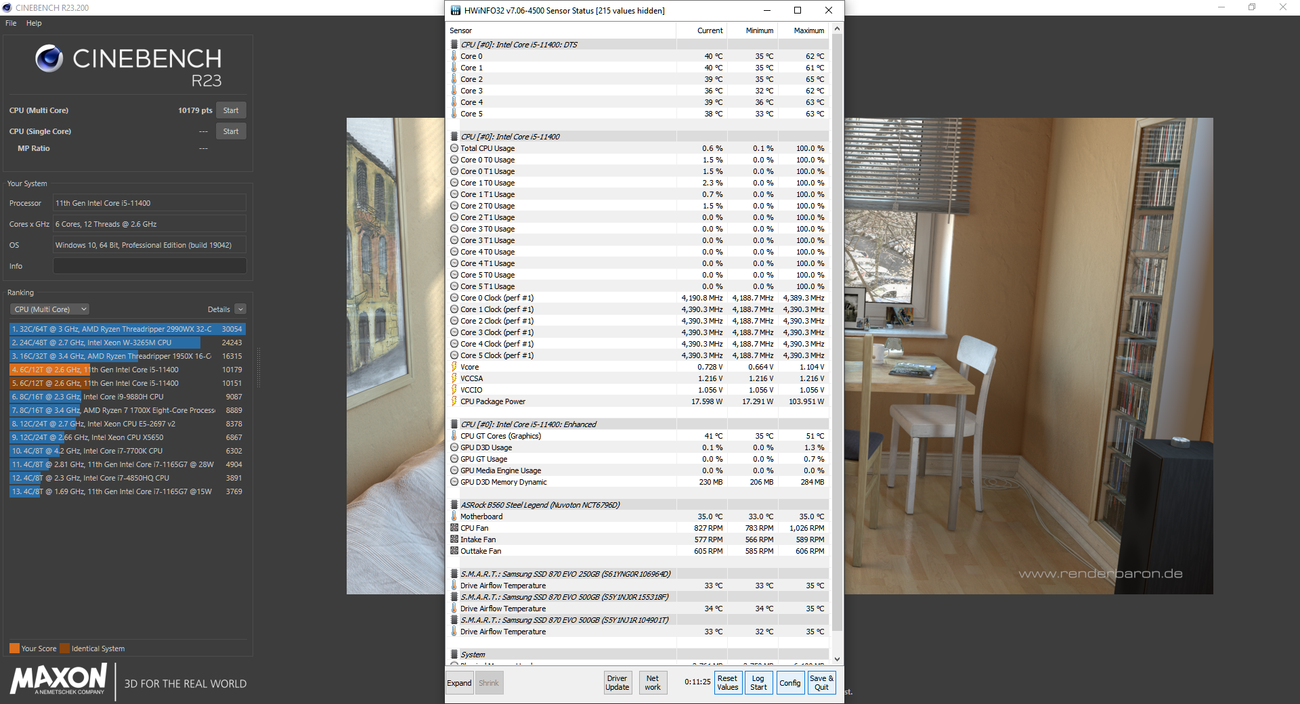Expand the Details dropdown arrow in Ranking
1300x704 pixels.
240,309
